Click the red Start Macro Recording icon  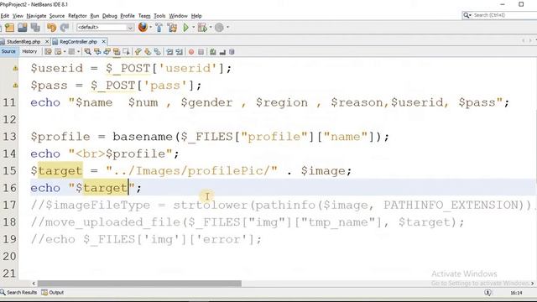191,52
